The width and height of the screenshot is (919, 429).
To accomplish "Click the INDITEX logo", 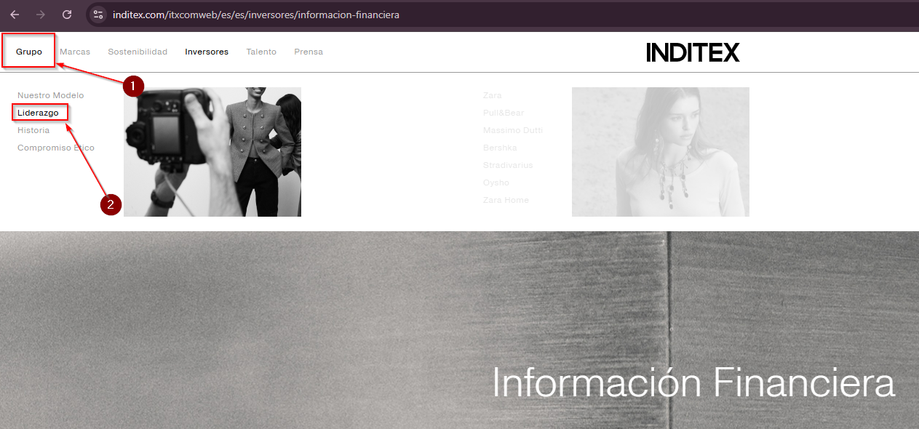I will [693, 52].
